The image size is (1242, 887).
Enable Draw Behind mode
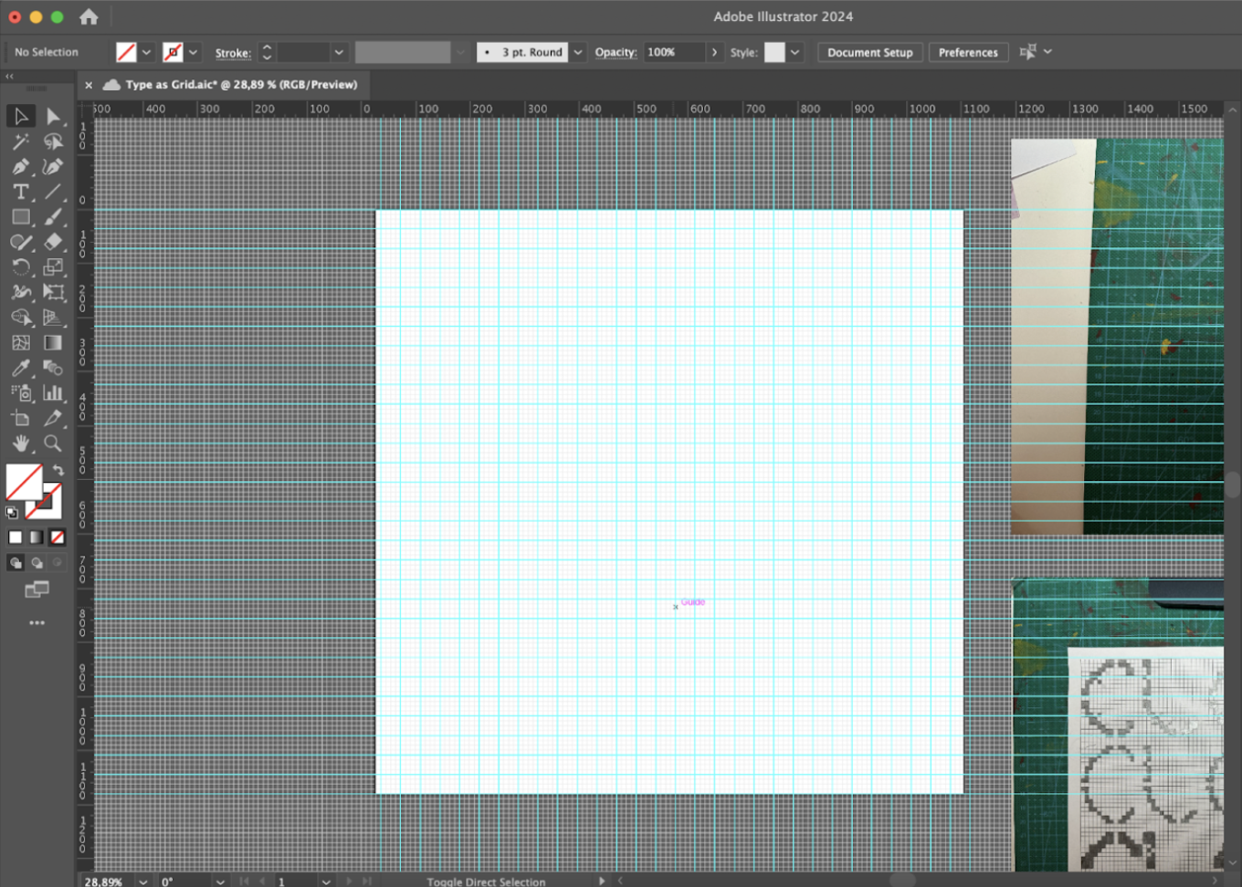(37, 563)
